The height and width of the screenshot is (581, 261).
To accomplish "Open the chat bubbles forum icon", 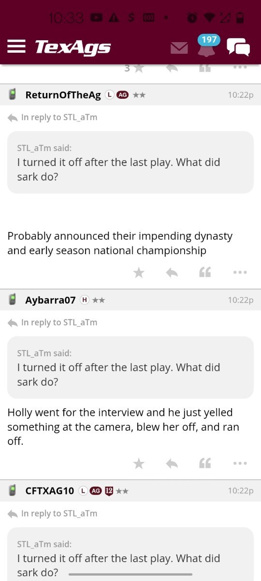I will [238, 47].
